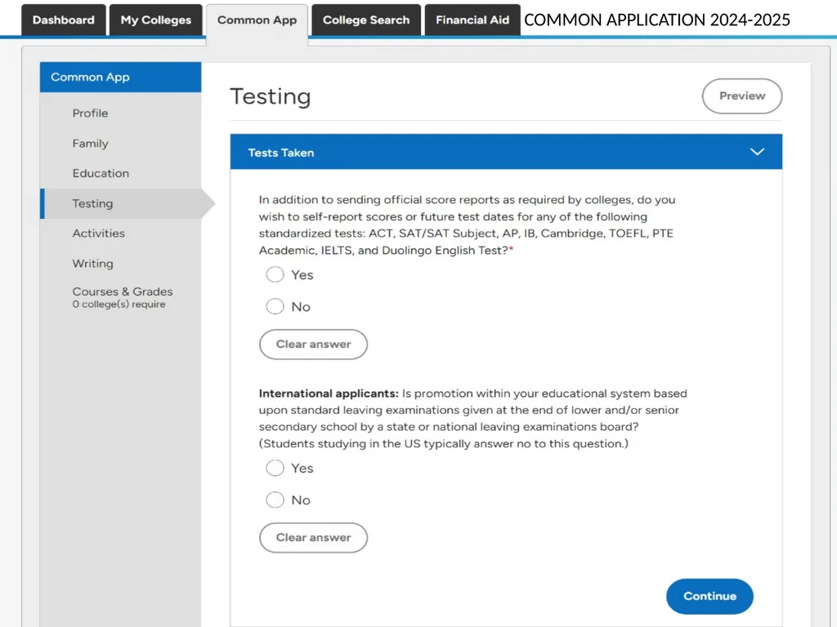Clear answer for the self-report scores question
This screenshot has height=627, width=837.
[x=313, y=345]
